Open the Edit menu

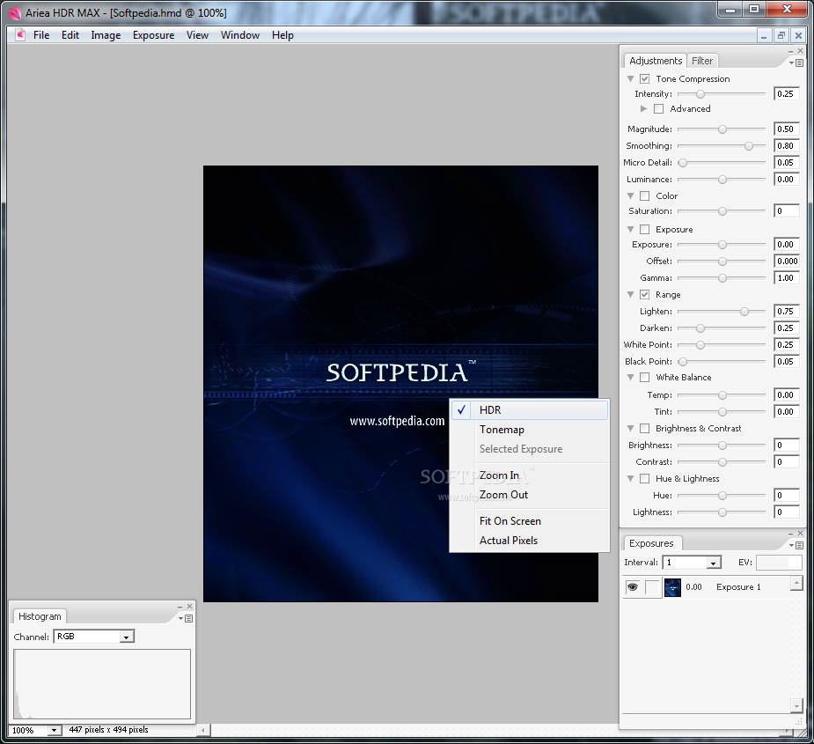click(x=70, y=35)
